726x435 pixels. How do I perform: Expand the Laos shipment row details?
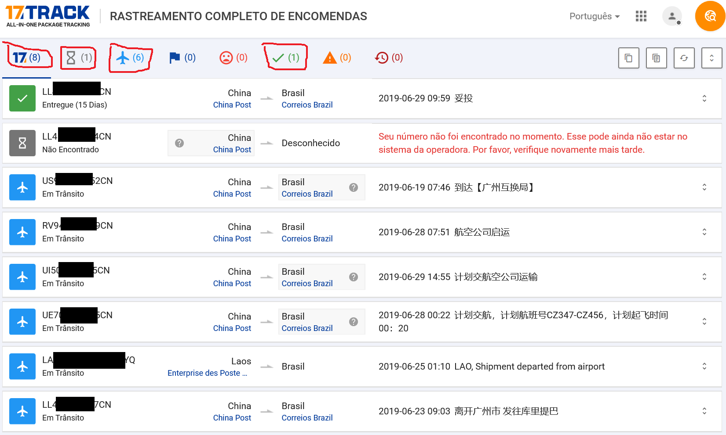click(x=704, y=366)
